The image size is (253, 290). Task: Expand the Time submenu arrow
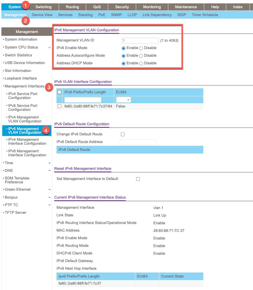49,163
